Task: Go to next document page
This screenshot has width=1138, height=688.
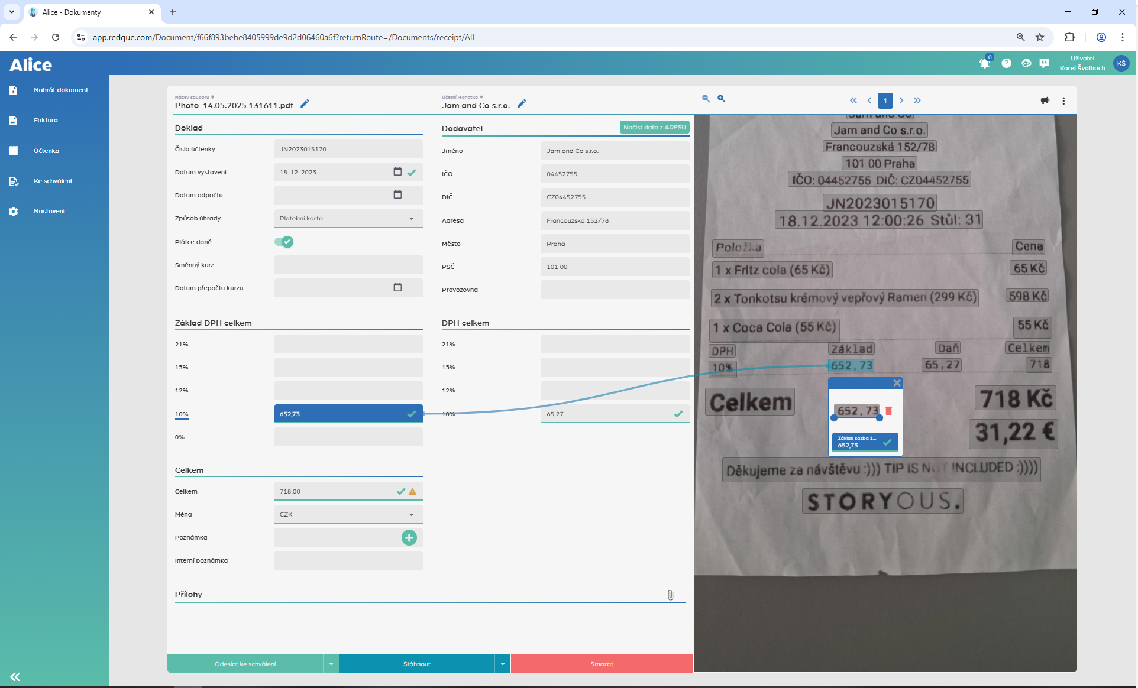Action: [901, 100]
